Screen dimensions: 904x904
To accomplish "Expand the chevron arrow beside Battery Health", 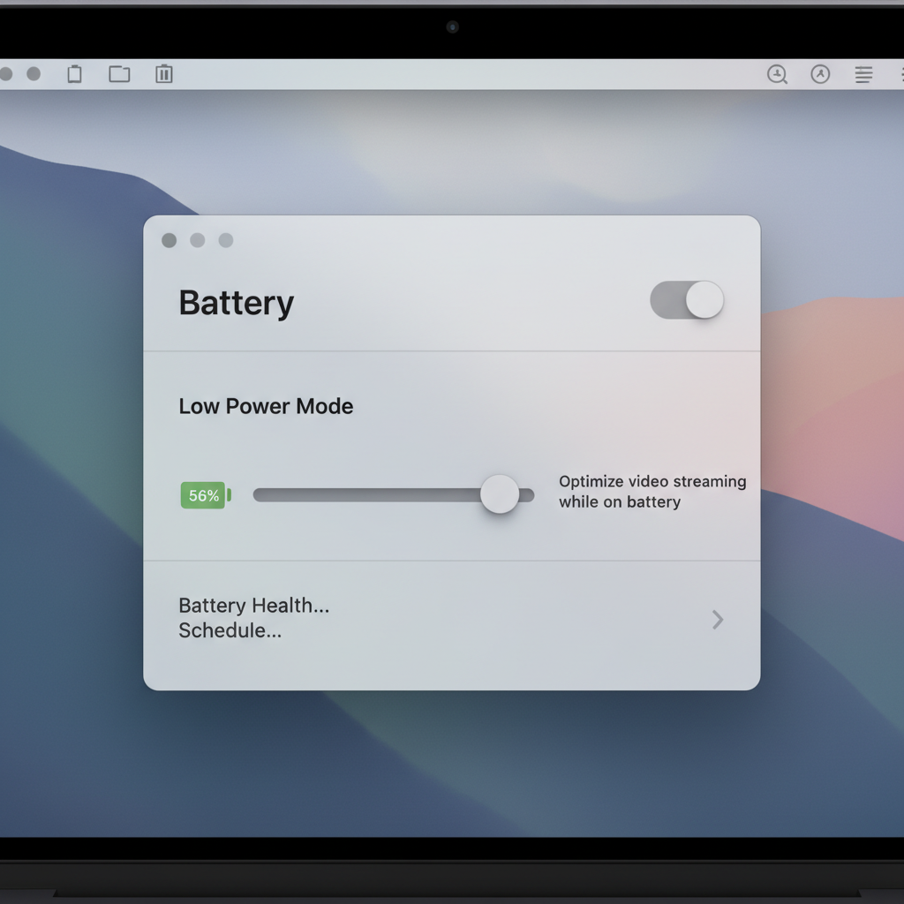I will [x=718, y=620].
